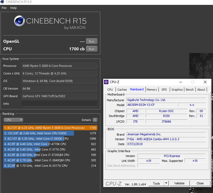
Task: Click the Cinebench title bar app icon
Action: pyautogui.click(x=3, y=2)
